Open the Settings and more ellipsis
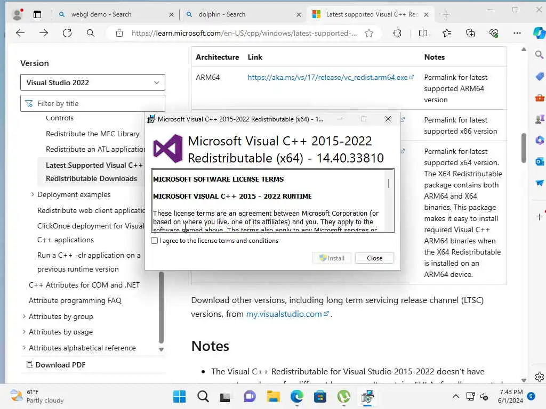546x409 pixels. tap(517, 33)
